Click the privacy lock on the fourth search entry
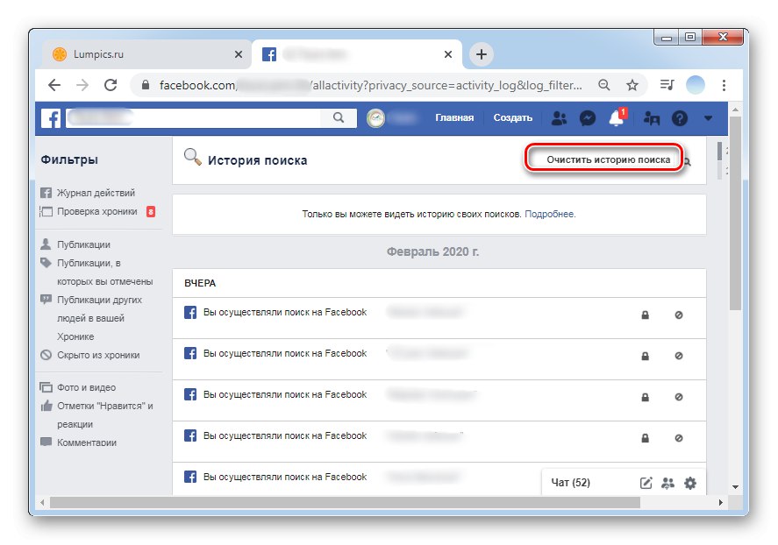The width and height of the screenshot is (778, 545). (x=645, y=438)
